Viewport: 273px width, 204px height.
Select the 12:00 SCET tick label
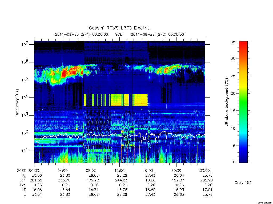click(119, 171)
